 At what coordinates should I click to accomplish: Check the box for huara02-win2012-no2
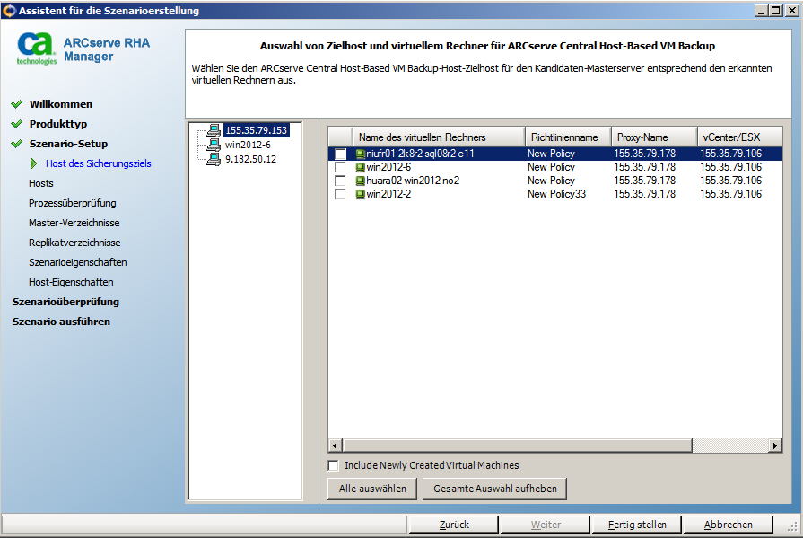[340, 181]
